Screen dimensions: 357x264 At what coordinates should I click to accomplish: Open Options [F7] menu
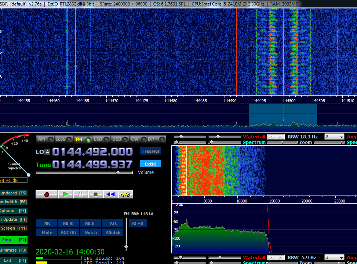[14, 211]
